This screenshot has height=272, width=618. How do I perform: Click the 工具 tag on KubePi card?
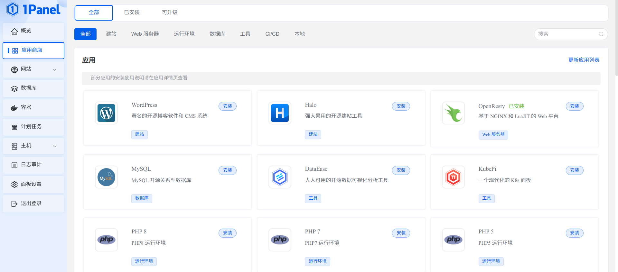tap(487, 198)
